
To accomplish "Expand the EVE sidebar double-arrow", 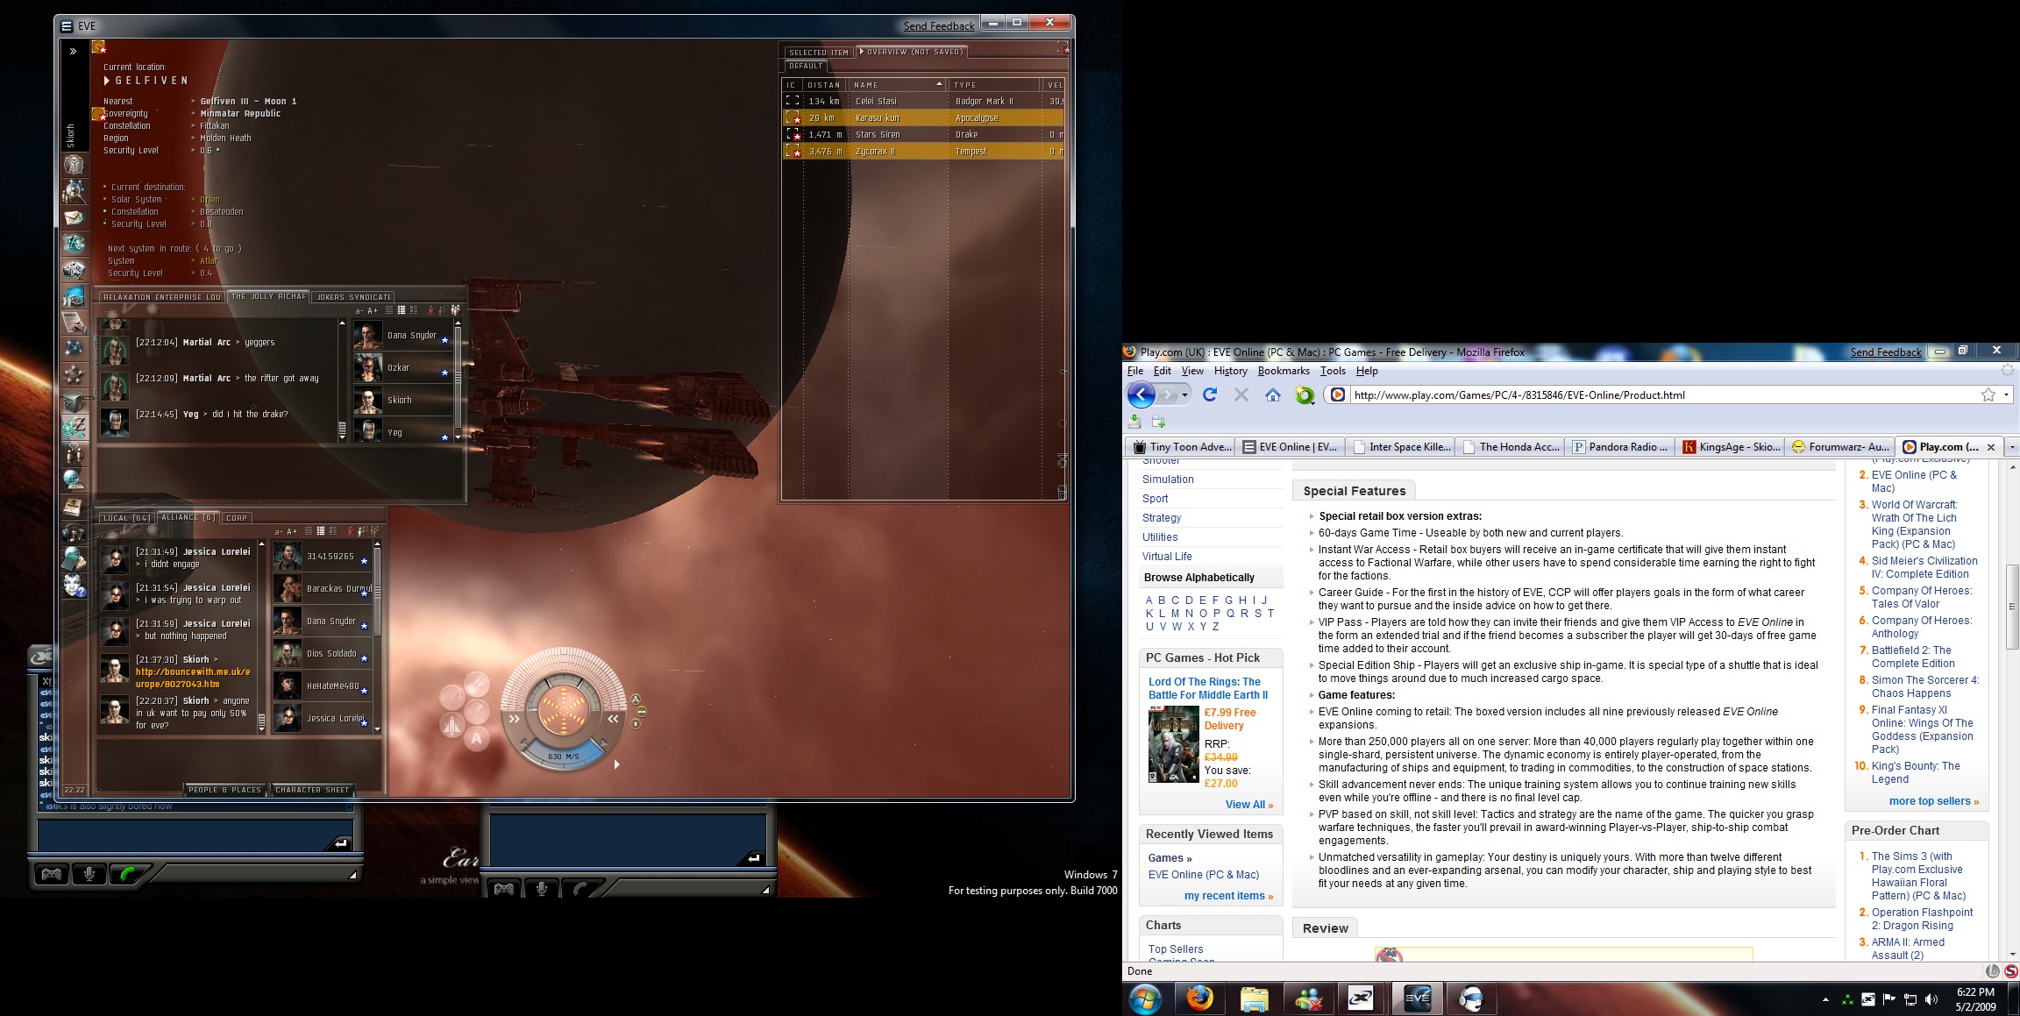I will click(x=74, y=52).
